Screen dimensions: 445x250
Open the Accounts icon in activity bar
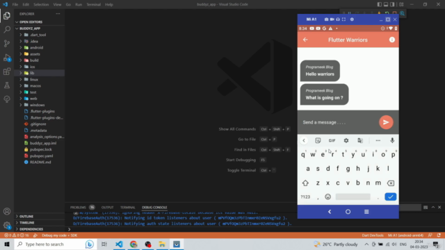click(x=7, y=211)
